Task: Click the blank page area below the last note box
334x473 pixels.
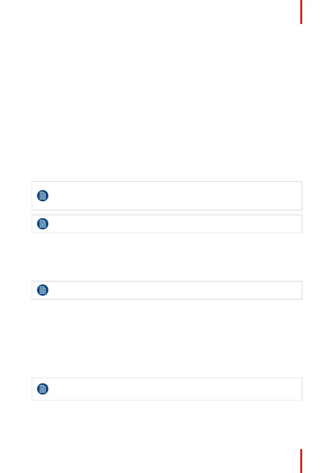Action: coord(167,424)
